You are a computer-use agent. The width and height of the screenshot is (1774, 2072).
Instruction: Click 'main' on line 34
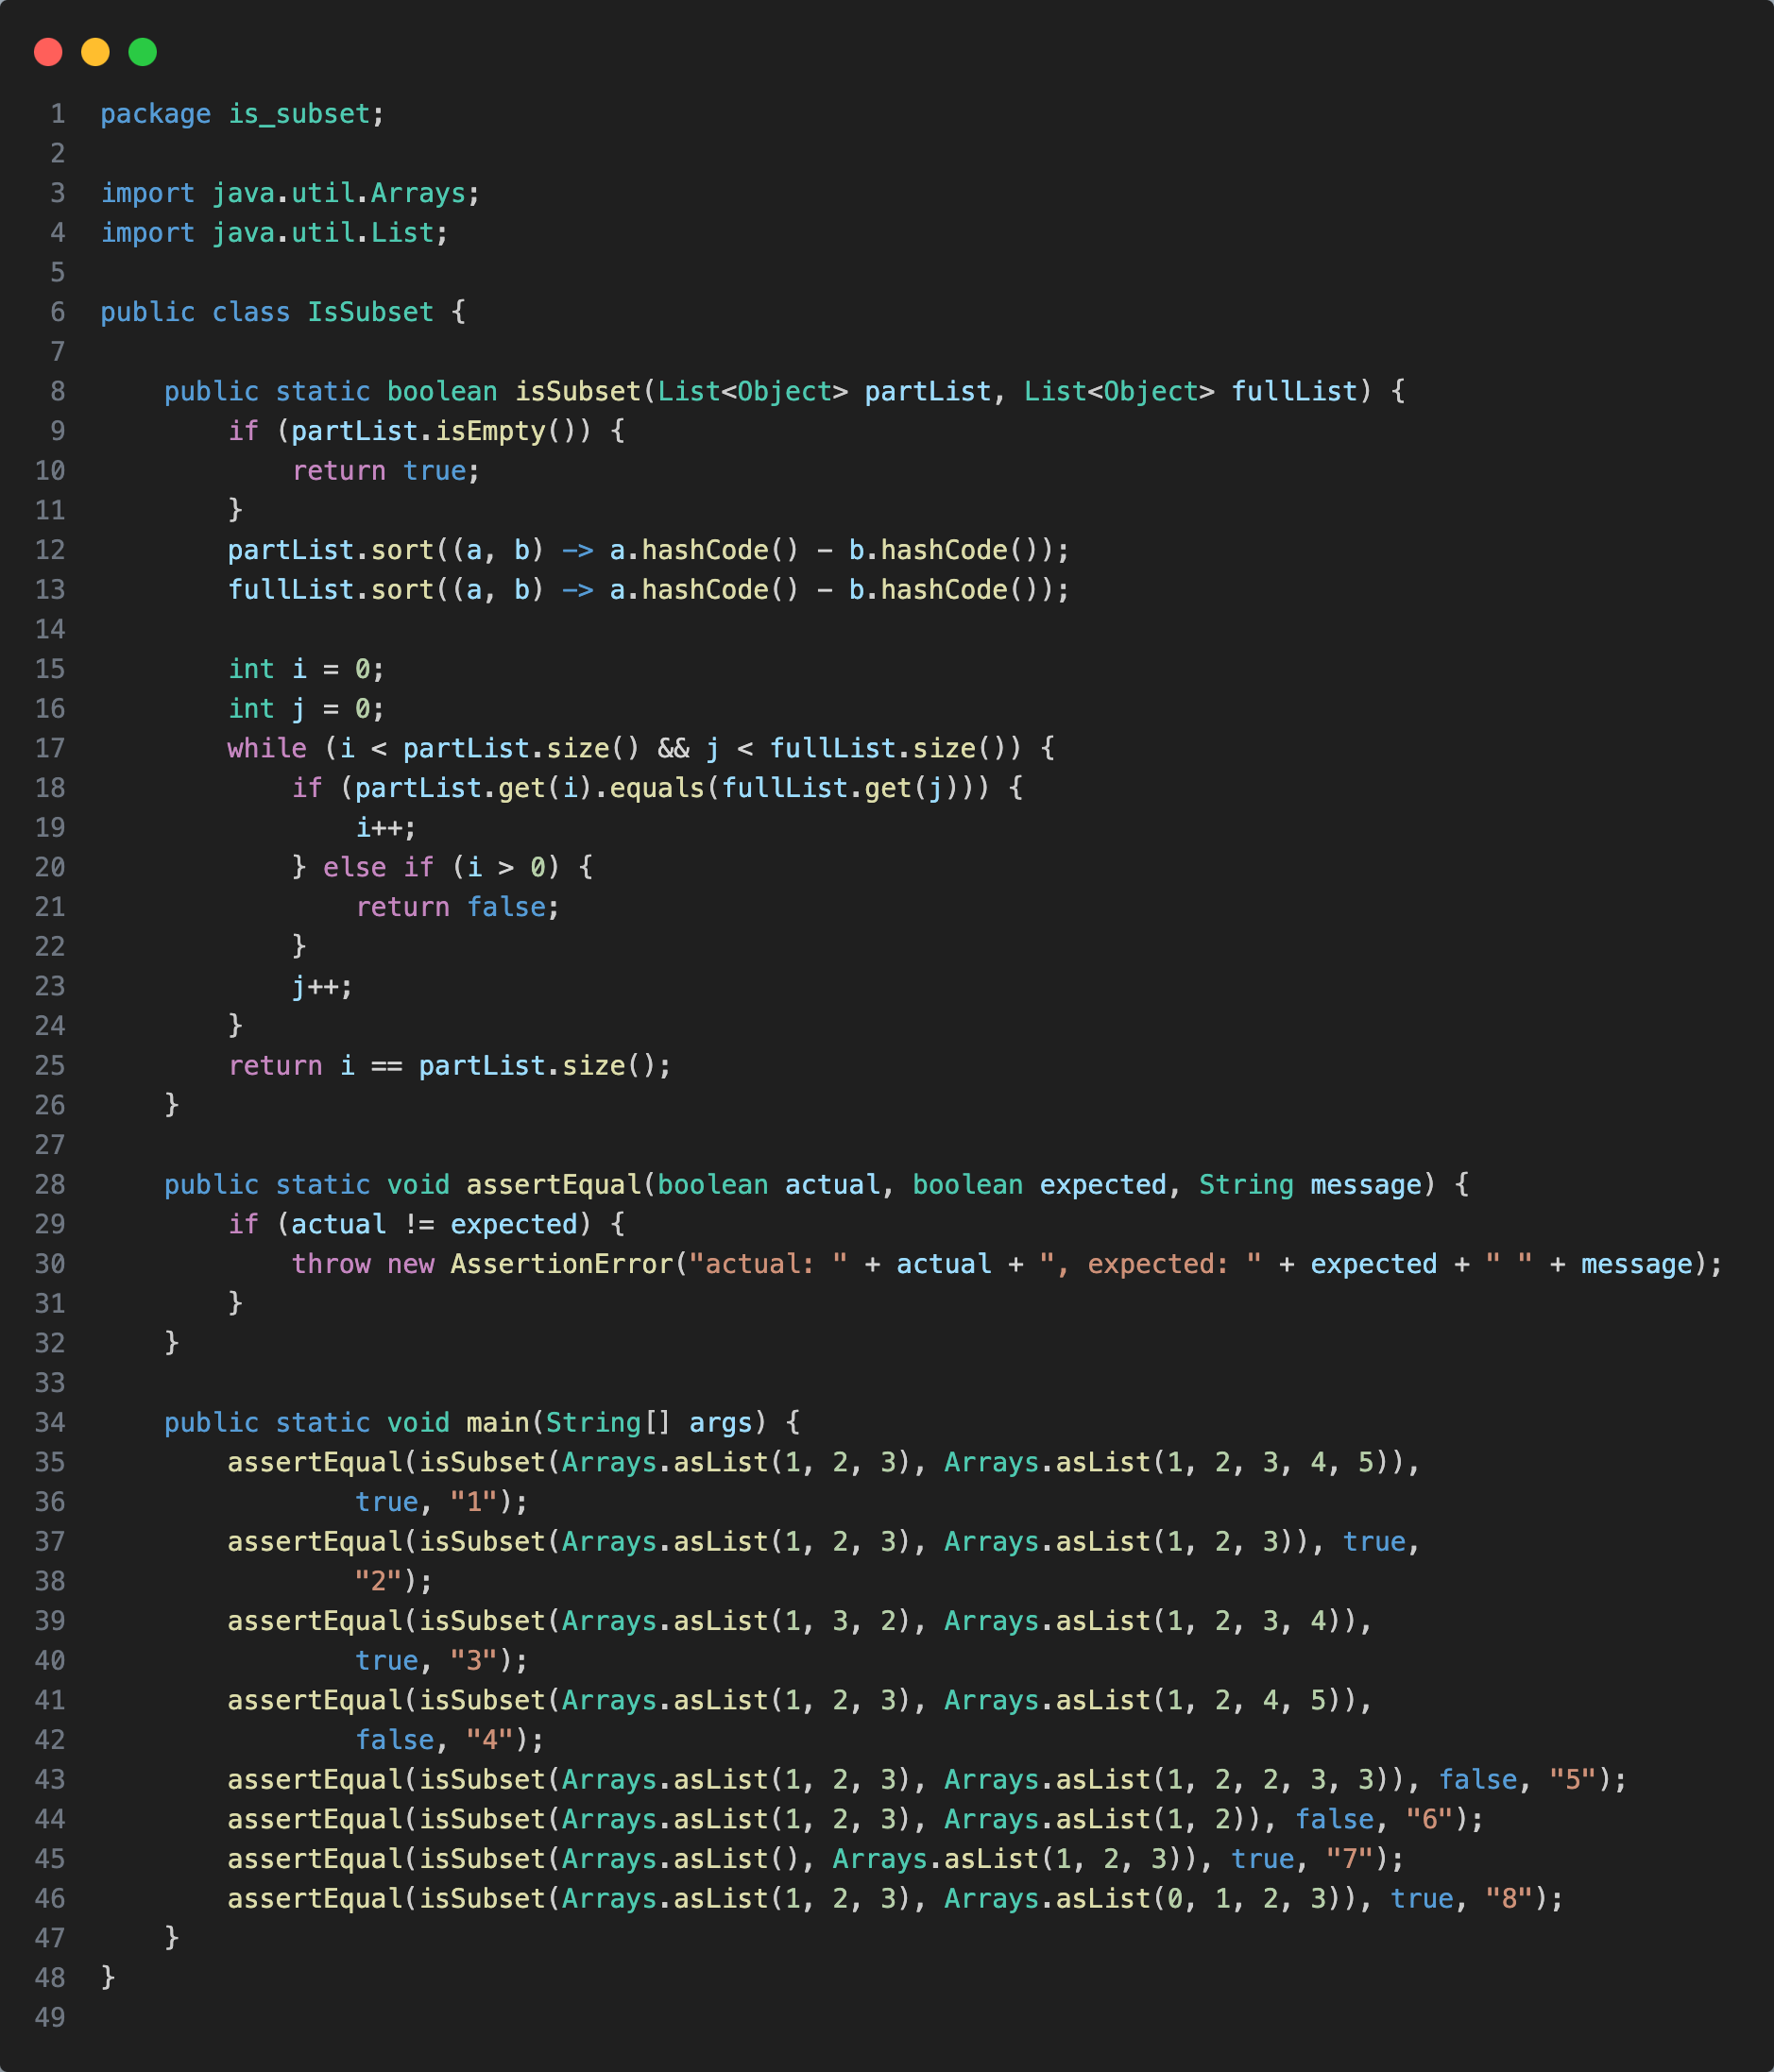[497, 1423]
